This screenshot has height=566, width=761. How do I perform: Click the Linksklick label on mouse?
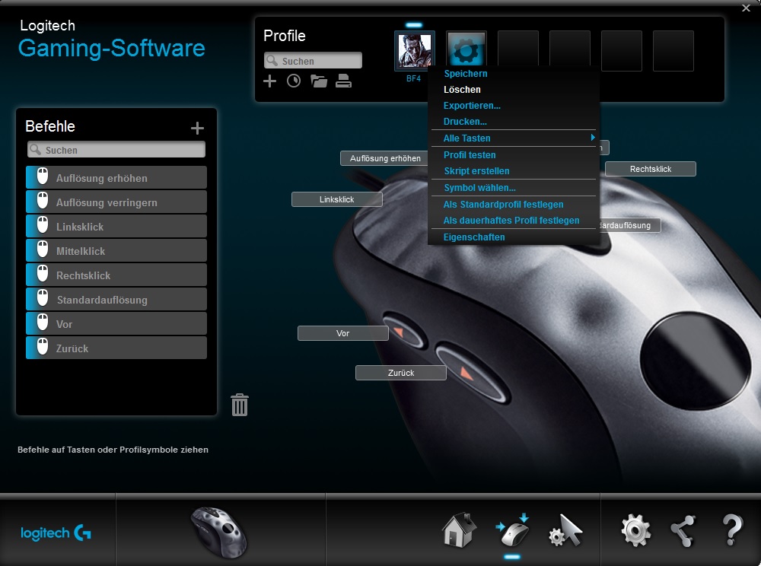(x=337, y=199)
